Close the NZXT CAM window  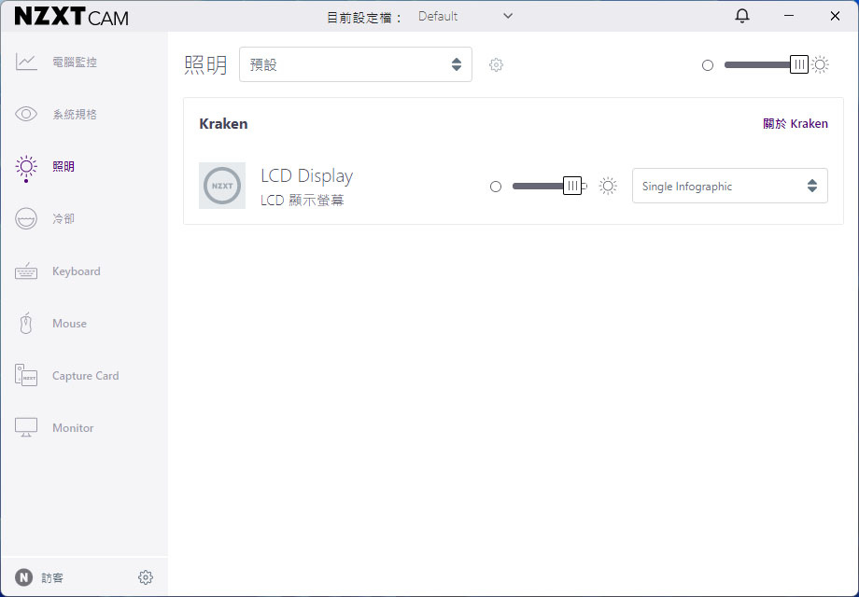pyautogui.click(x=835, y=16)
